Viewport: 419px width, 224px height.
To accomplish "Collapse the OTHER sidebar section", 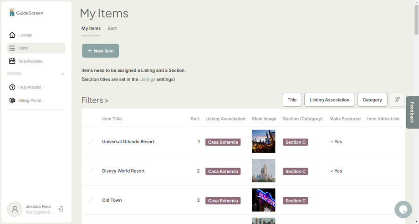I will click(x=62, y=74).
